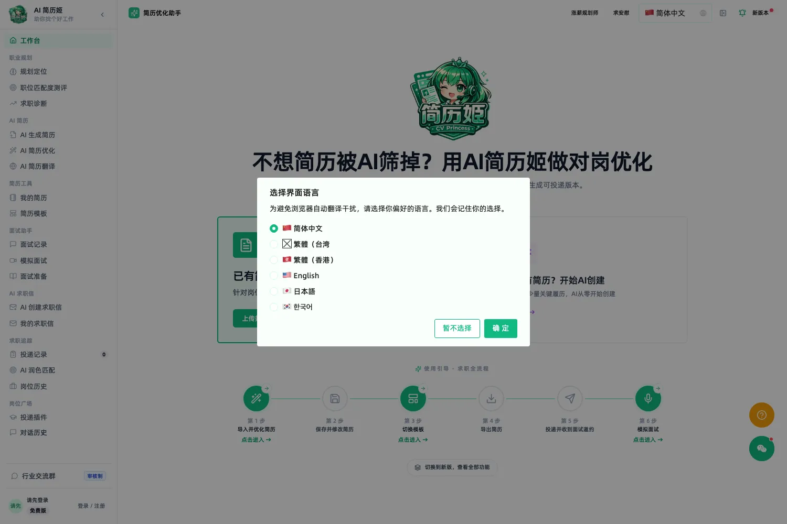The width and height of the screenshot is (787, 524).
Task: Click notification bell icon
Action: tap(742, 13)
